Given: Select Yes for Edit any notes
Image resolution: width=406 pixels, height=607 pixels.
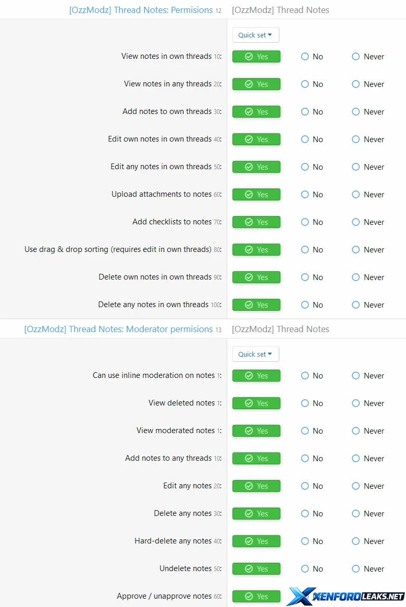Looking at the screenshot, I should click(x=256, y=486).
